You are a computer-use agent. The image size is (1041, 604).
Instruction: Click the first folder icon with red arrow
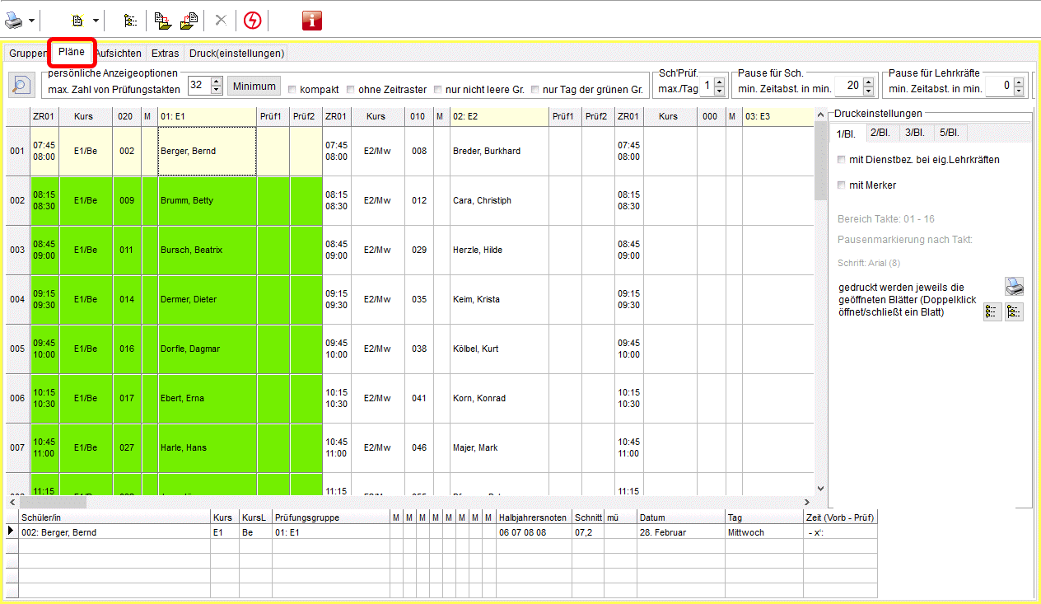[x=161, y=21]
